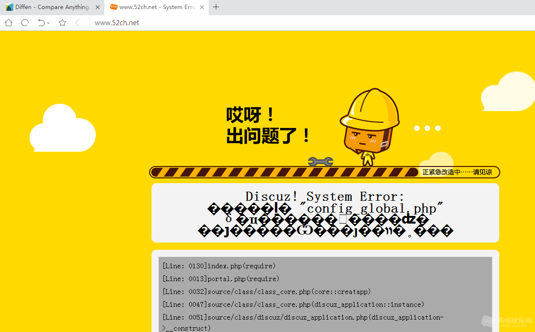This screenshot has width=535, height=332.
Task: Go to the browser home page
Action: [9, 23]
